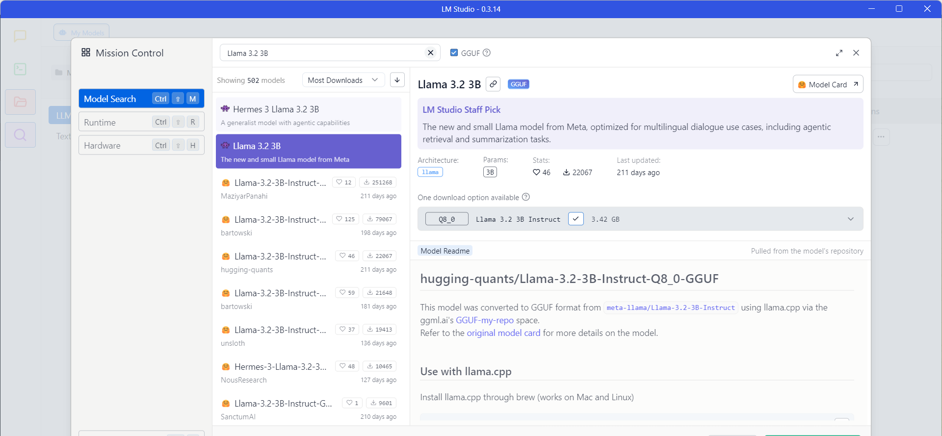Click the Use with llama.cpp heading
Screen dimensions: 942x436
tap(466, 371)
